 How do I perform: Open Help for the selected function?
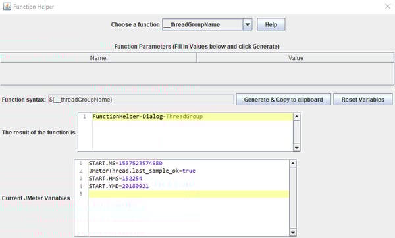(271, 24)
